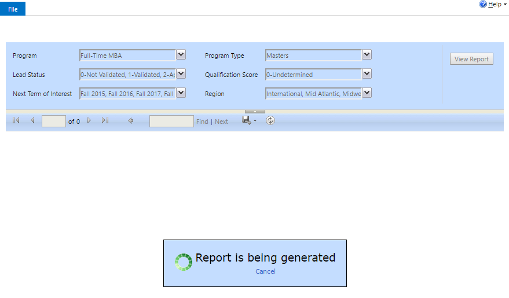Jump to last page of report
509x298 pixels.
coord(105,121)
